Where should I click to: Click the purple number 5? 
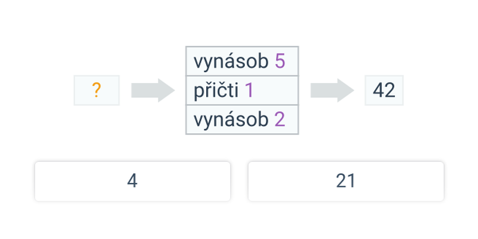[x=280, y=62]
